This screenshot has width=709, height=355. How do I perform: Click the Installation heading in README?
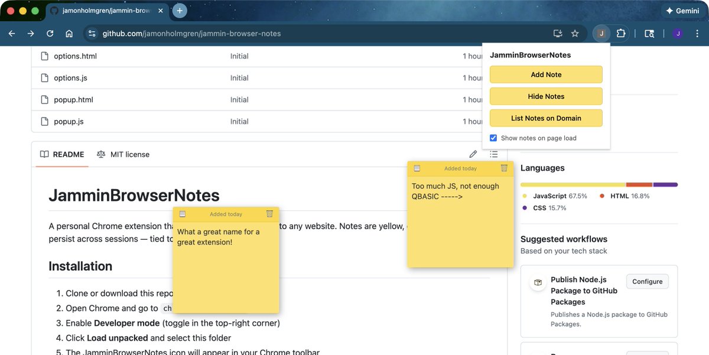click(x=80, y=266)
